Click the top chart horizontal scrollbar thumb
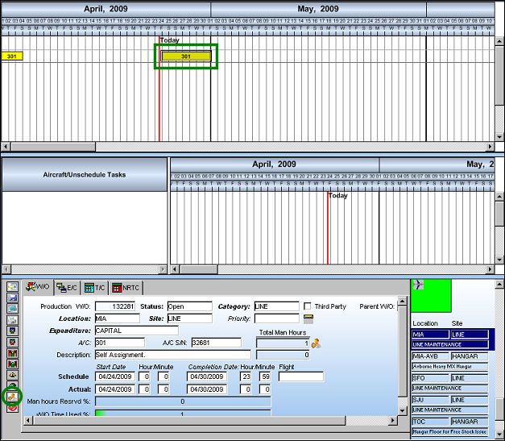Screen dimensions: 505x441 (x=53, y=147)
